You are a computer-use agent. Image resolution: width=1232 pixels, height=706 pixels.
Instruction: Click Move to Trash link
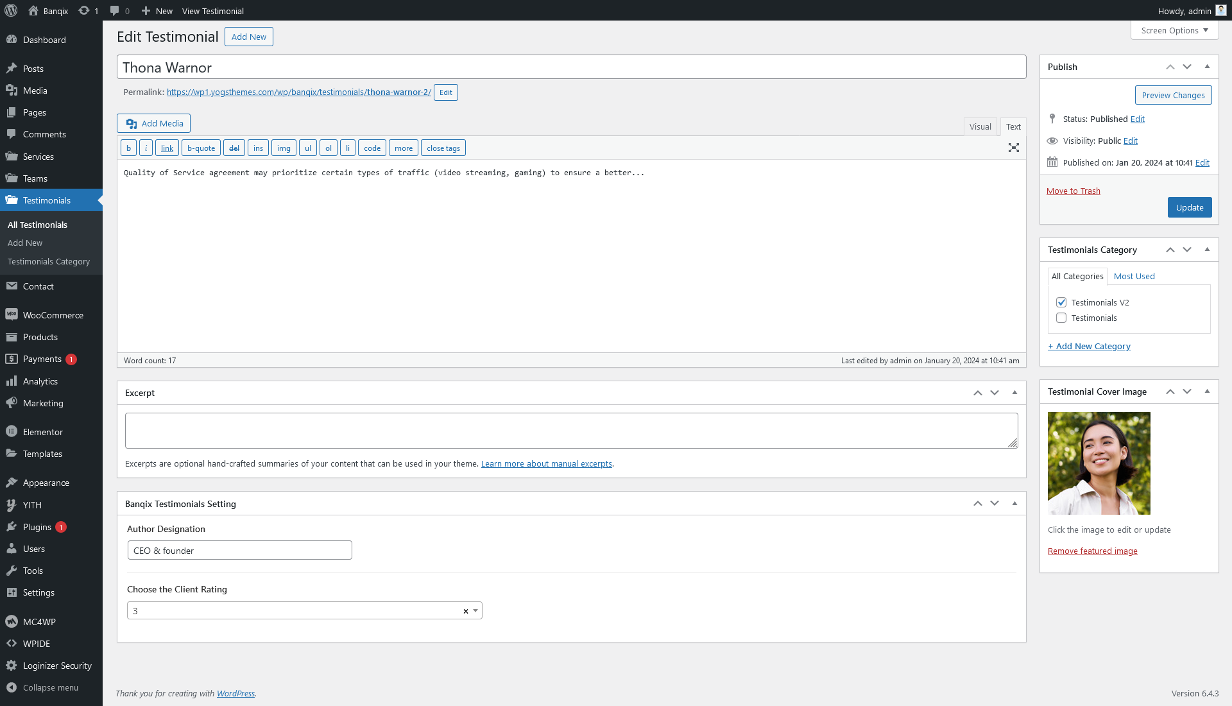(1073, 191)
